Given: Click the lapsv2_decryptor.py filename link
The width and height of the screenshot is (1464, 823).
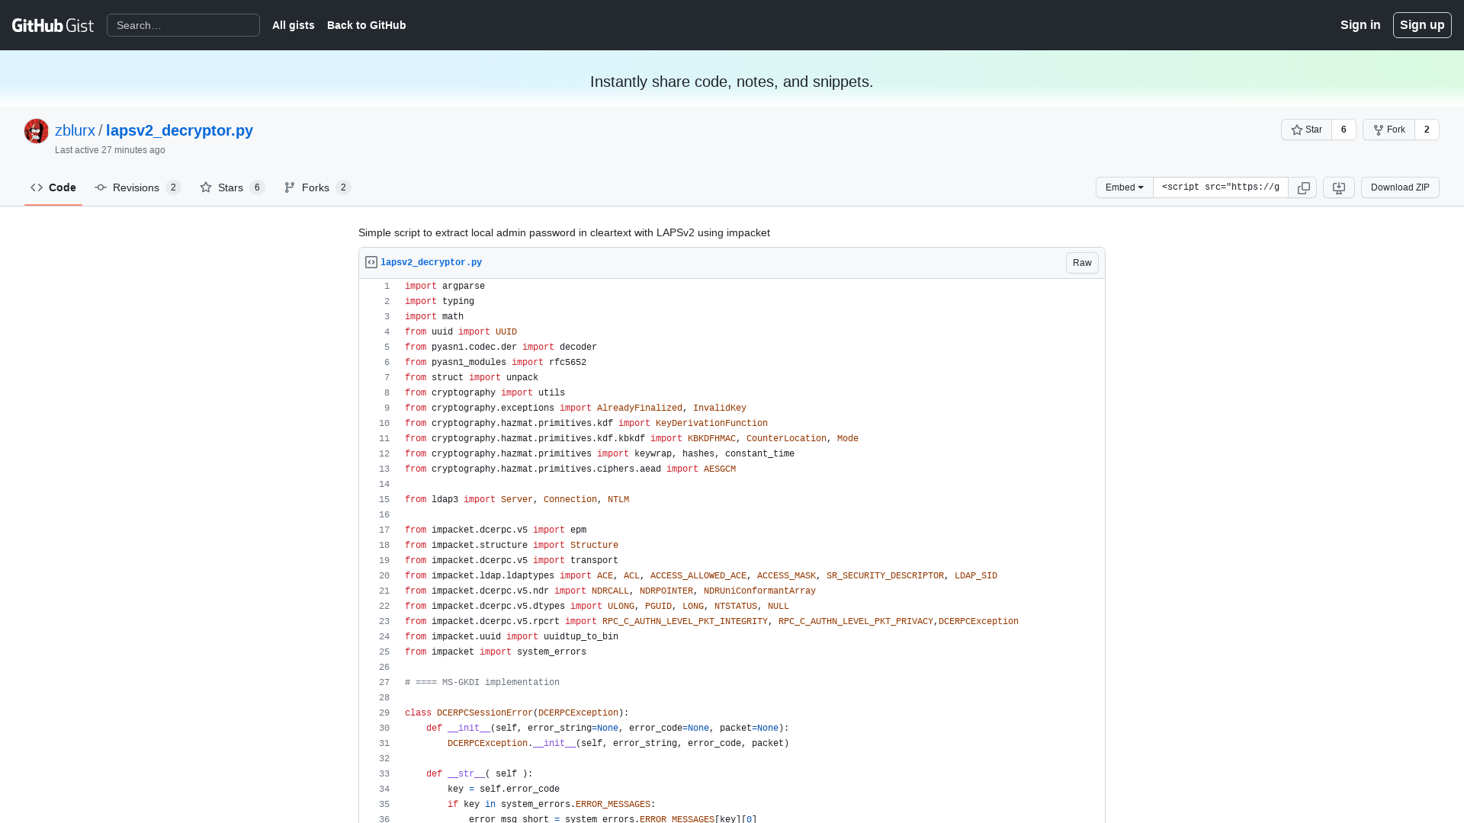Looking at the screenshot, I should [x=430, y=262].
